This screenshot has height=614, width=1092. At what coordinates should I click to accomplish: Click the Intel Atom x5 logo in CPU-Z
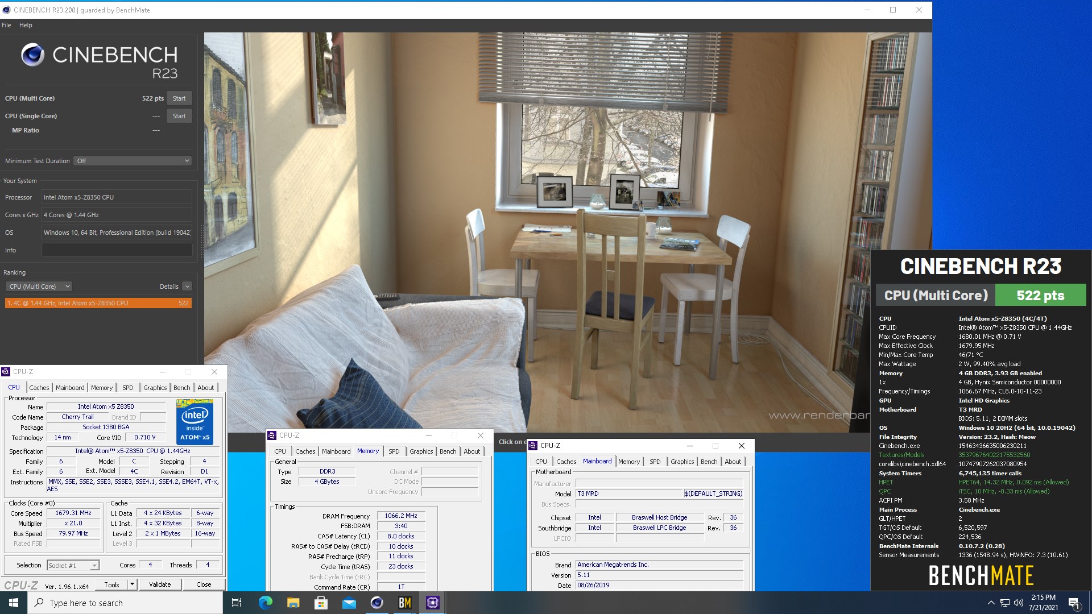click(x=195, y=422)
